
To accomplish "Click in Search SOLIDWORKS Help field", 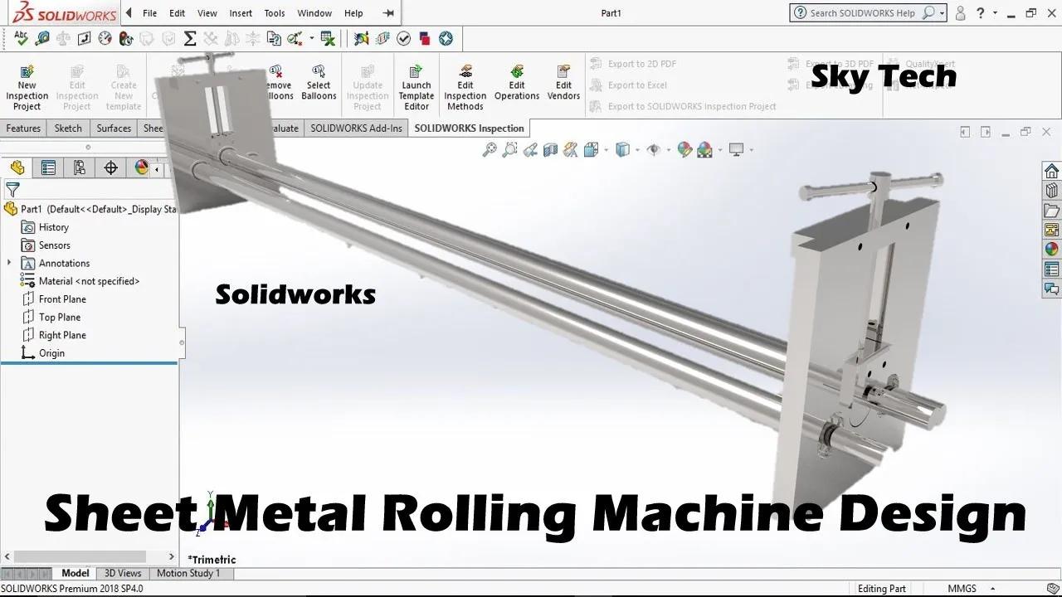I will coord(862,13).
